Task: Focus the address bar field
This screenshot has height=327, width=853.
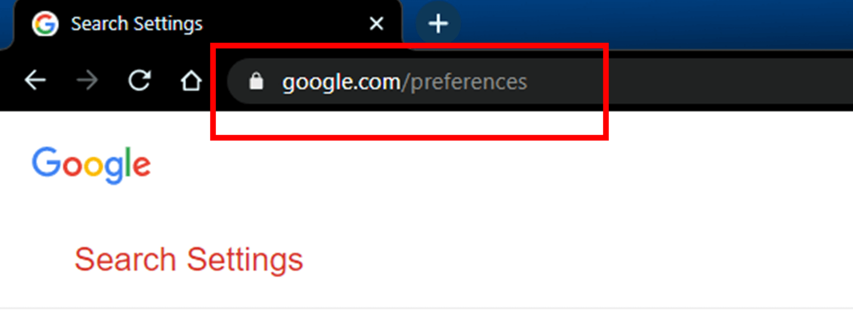Action: [539, 81]
